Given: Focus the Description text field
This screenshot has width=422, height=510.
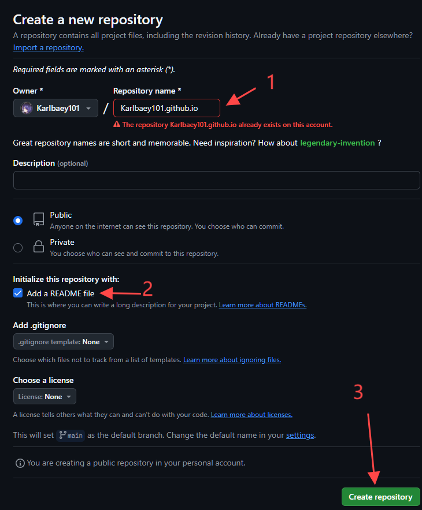Looking at the screenshot, I should coord(216,180).
